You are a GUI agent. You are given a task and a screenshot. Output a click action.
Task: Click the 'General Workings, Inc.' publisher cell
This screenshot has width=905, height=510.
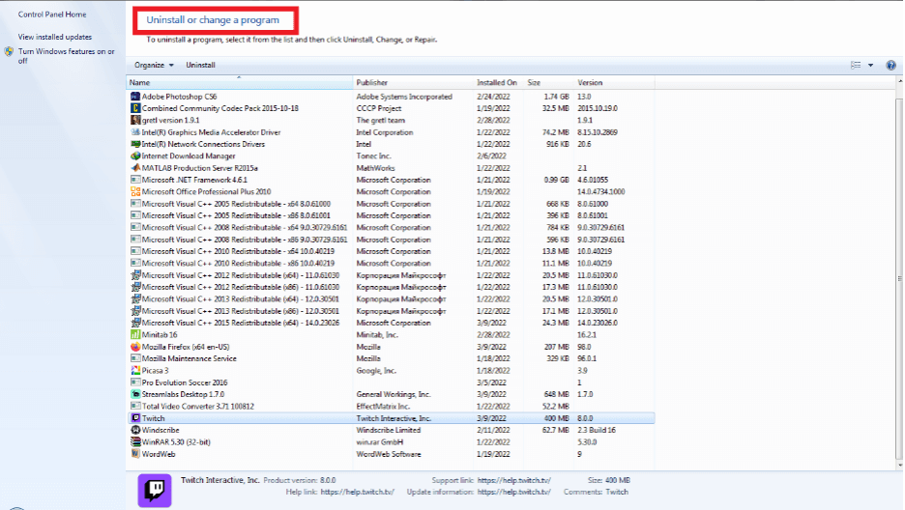pyautogui.click(x=394, y=394)
